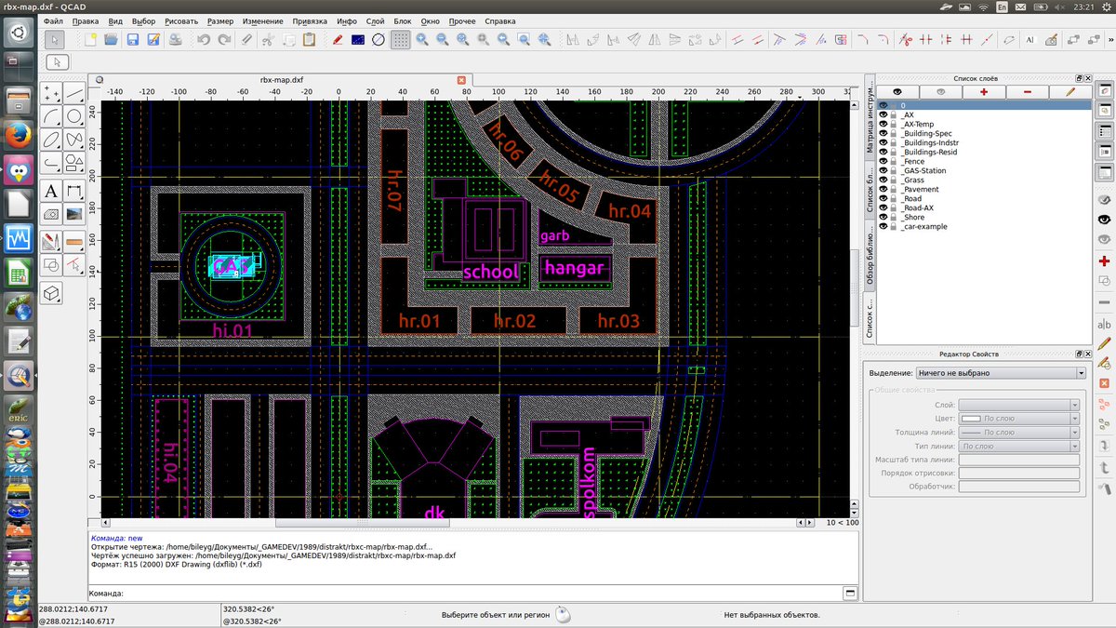Hide all layers button in layer list
Viewport: 1116px width, 628px height.
[x=941, y=92]
